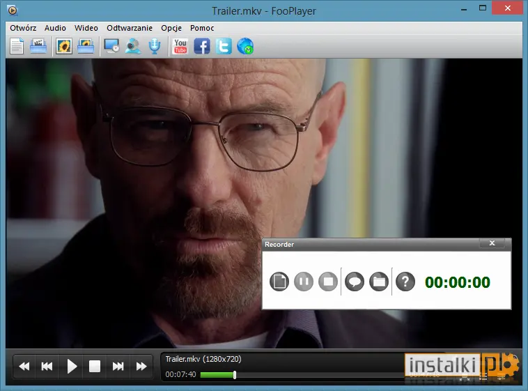Image resolution: width=528 pixels, height=391 pixels.
Task: Open the microphone audio recording tool
Action: point(155,46)
